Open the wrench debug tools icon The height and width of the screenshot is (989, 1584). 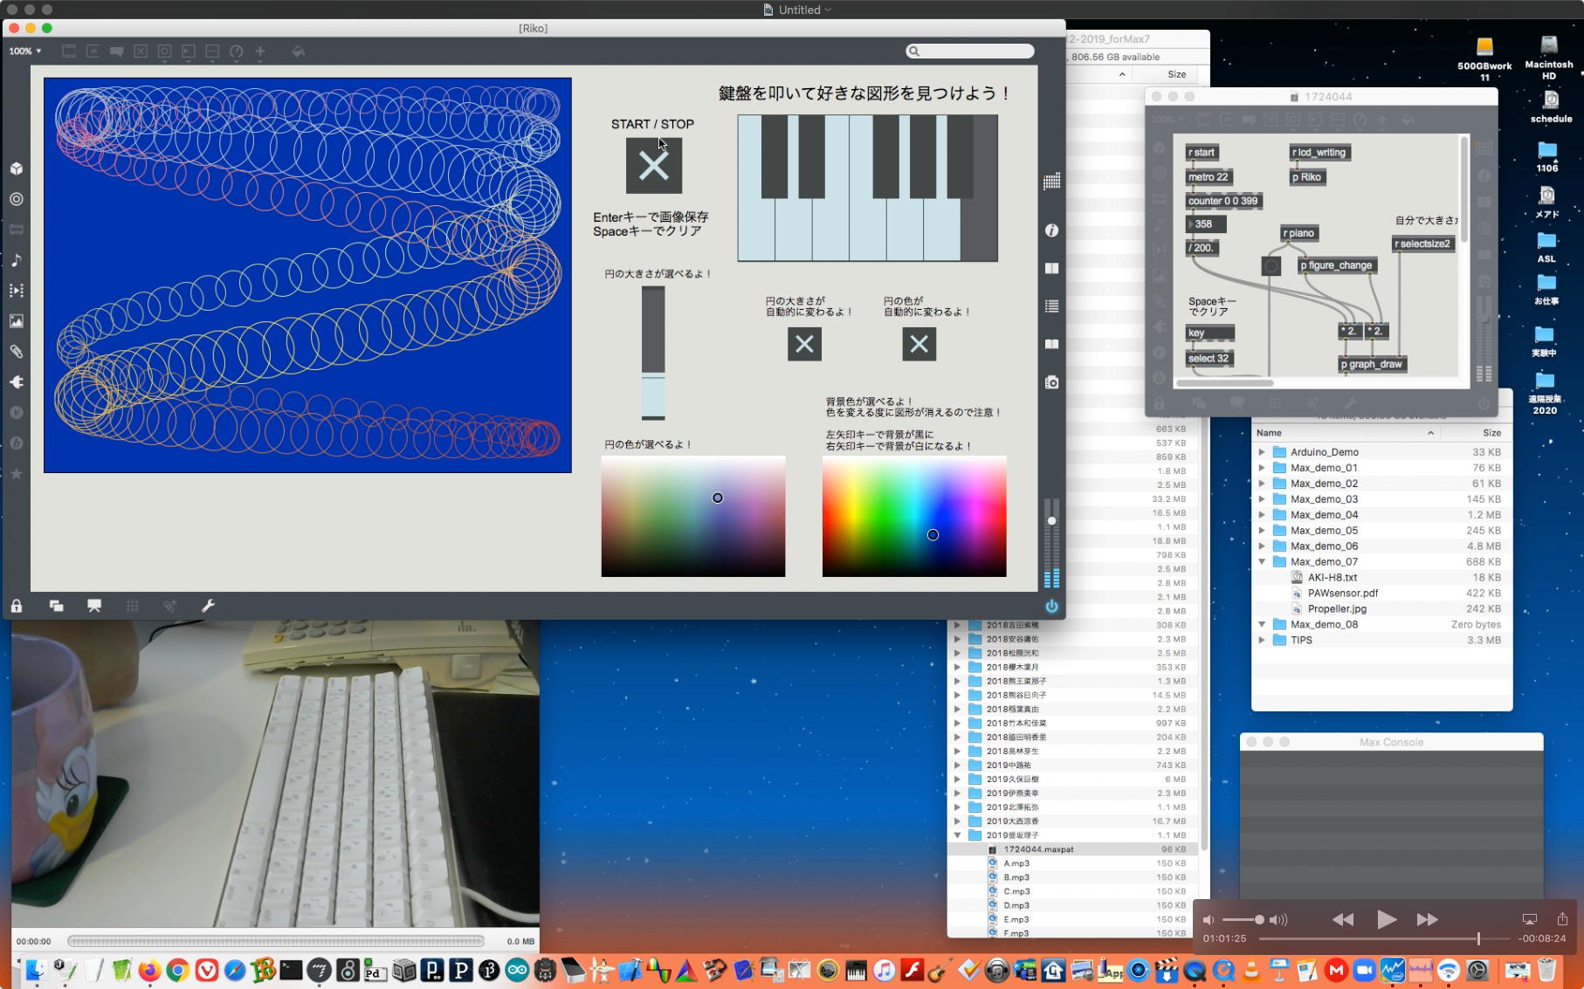point(208,606)
